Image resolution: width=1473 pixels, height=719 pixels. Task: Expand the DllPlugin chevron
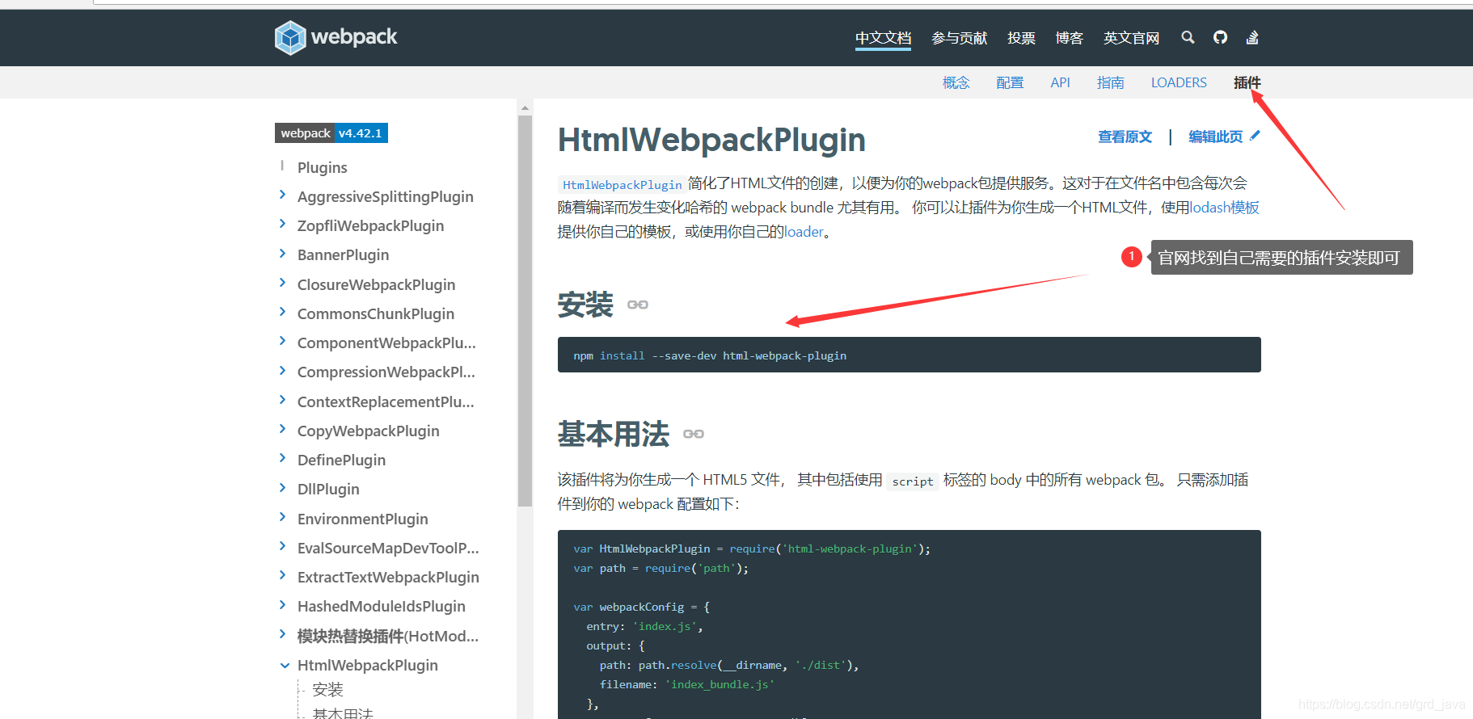click(282, 487)
